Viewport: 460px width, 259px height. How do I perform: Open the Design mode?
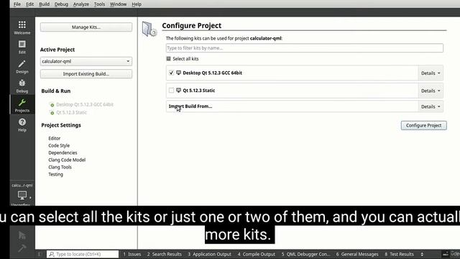point(22,67)
